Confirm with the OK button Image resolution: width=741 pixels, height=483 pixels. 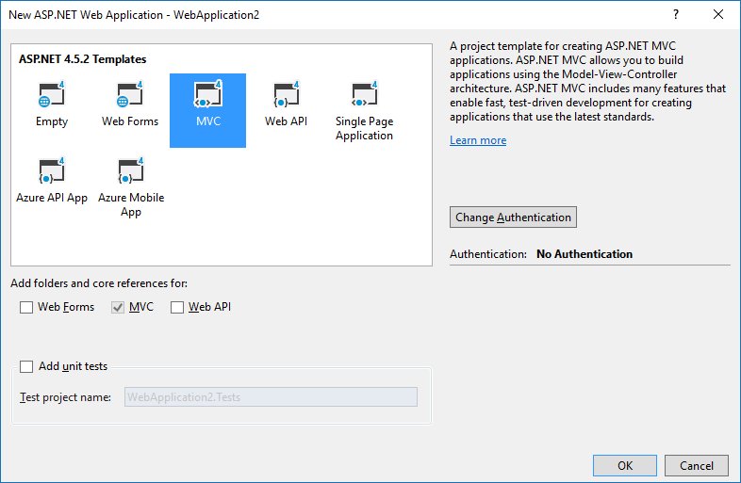[x=625, y=465]
